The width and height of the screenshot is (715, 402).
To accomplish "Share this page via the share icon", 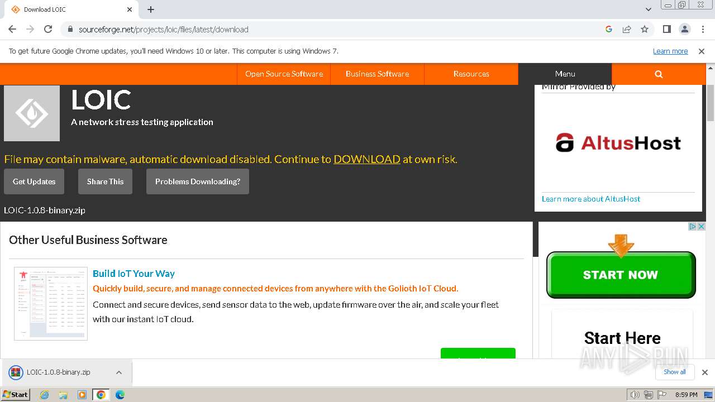I will pyautogui.click(x=627, y=29).
